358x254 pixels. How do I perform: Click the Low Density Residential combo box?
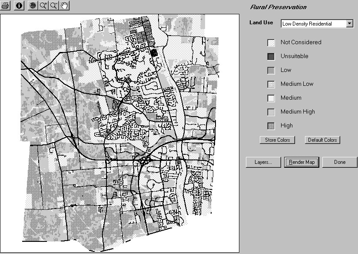(317, 23)
